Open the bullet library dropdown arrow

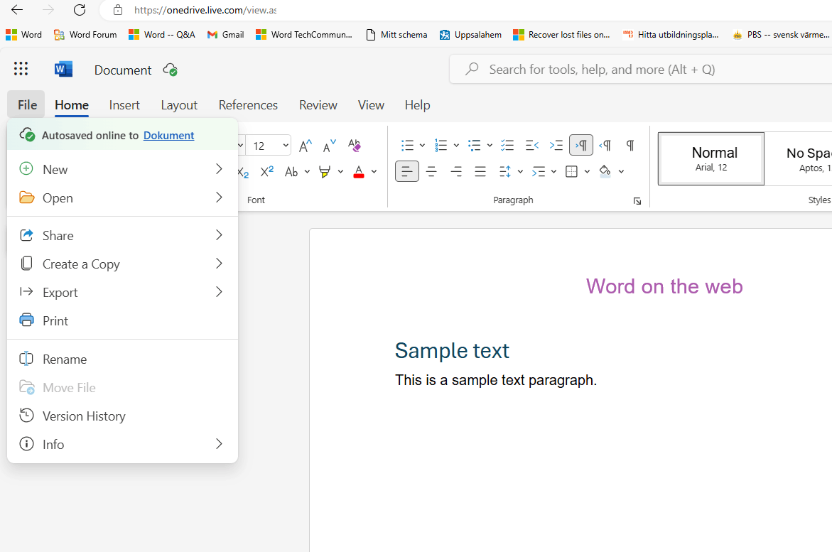click(422, 146)
